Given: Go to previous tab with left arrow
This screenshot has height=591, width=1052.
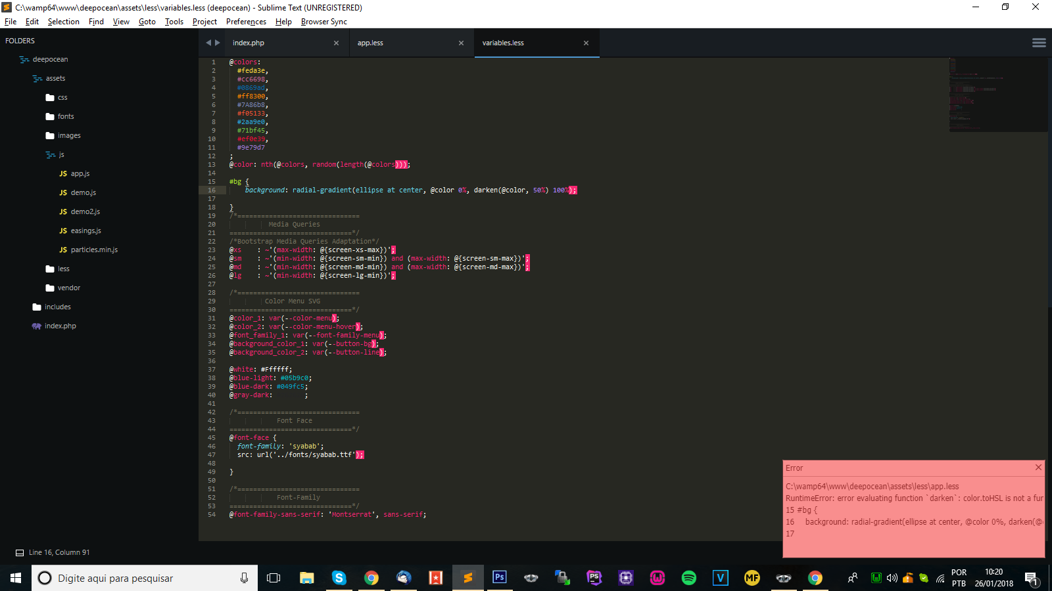Looking at the screenshot, I should click(x=208, y=43).
